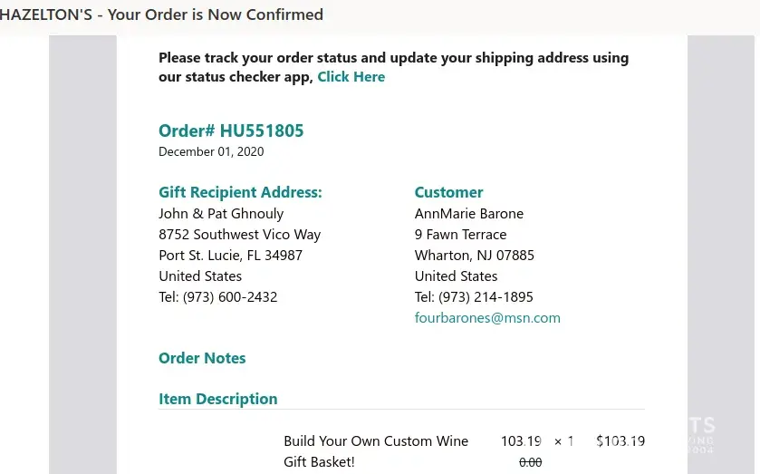
Task: Click the Wharton, NJ 07885 line
Action: point(474,256)
